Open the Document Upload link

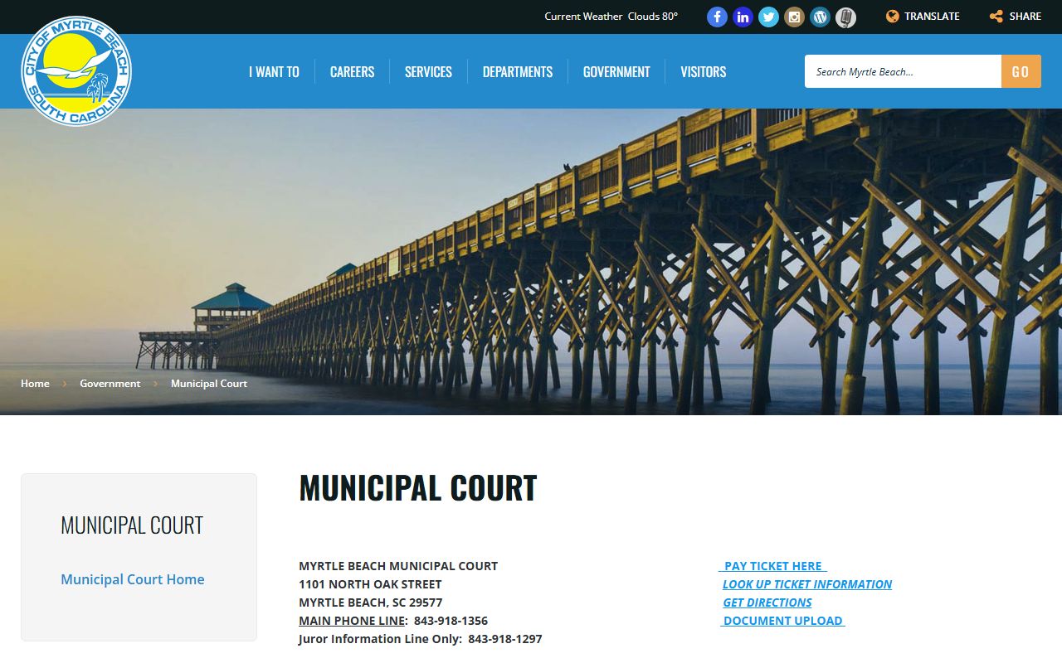782,621
